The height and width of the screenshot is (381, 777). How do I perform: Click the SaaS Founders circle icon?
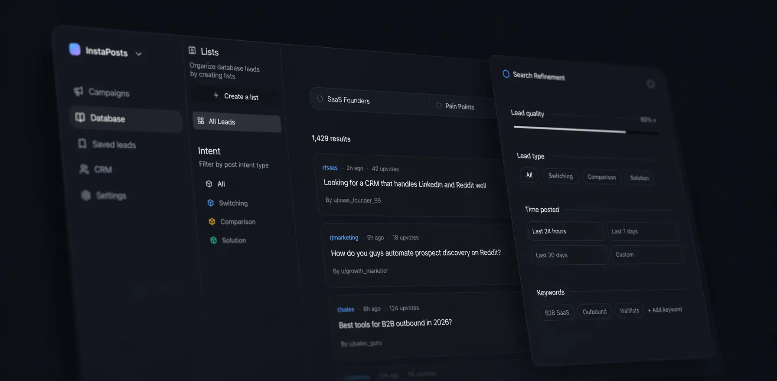tap(320, 99)
